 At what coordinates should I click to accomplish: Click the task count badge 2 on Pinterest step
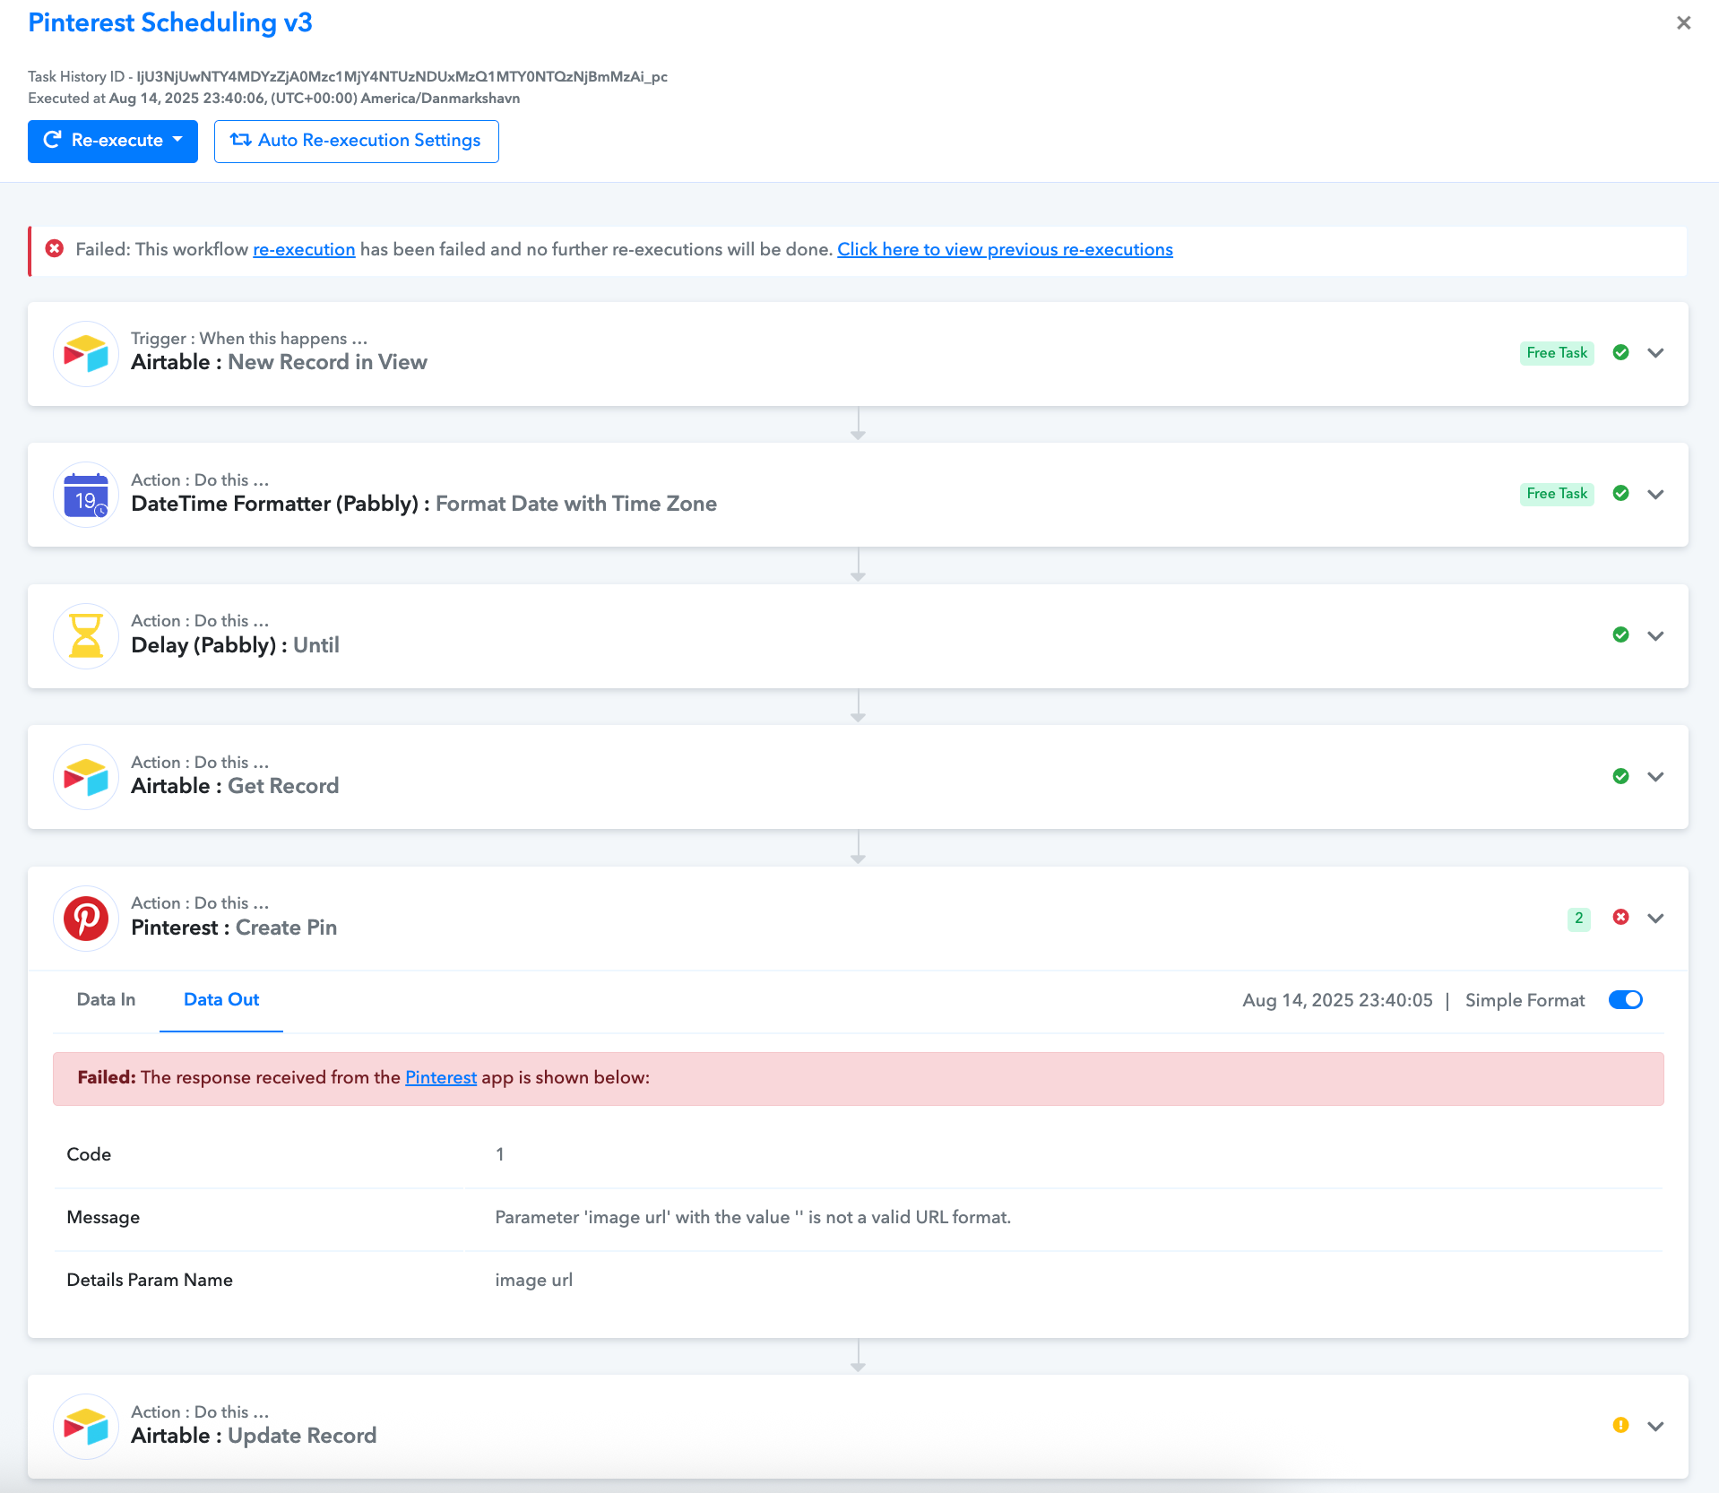tap(1579, 919)
